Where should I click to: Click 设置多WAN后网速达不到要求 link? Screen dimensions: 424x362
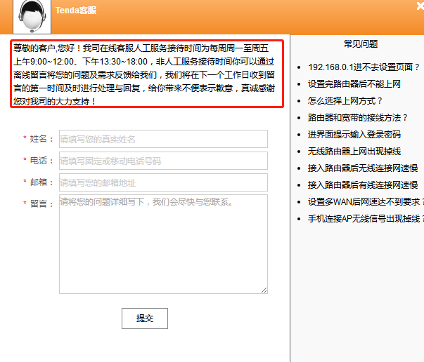click(x=364, y=202)
